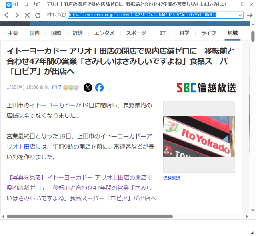Open the SBC信越放送 logo link
The width and height of the screenshot is (256, 236).
206,87
